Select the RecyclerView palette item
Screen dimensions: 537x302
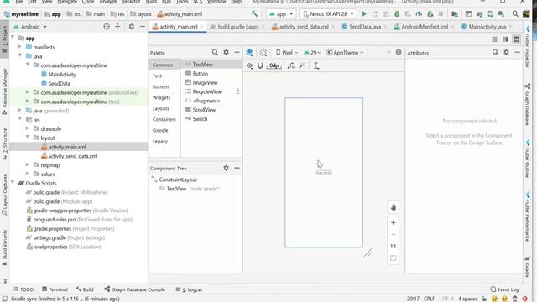tap(207, 91)
